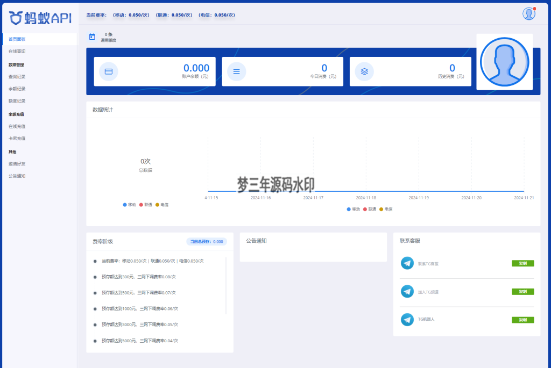Screen dimensions: 551x368
Task: Click 复制 button for 加入TG频道
Action: [522, 292]
